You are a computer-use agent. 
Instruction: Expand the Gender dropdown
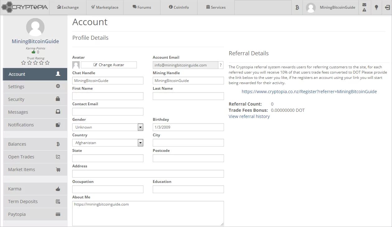tap(140, 127)
